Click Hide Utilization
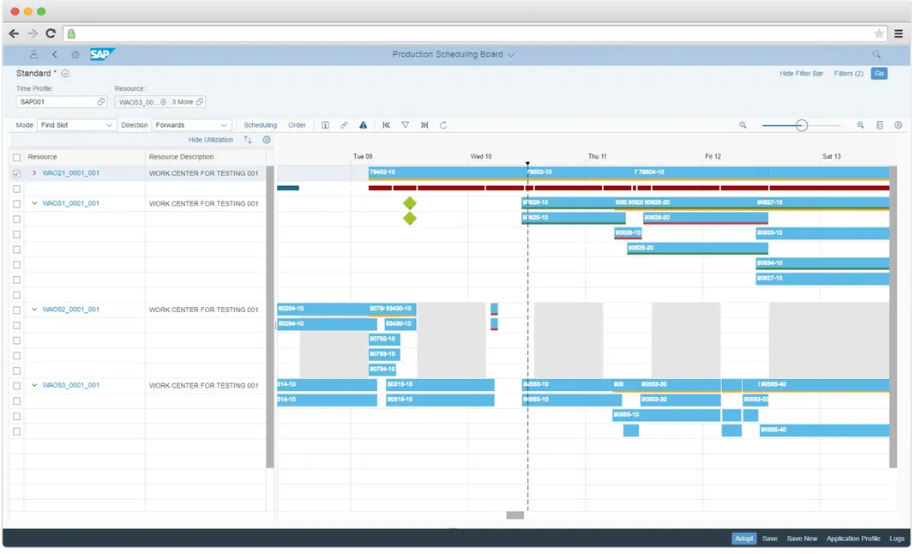Image resolution: width=915 pixels, height=554 pixels. pyautogui.click(x=211, y=140)
